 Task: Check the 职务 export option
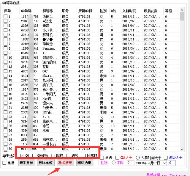pos(69,155)
